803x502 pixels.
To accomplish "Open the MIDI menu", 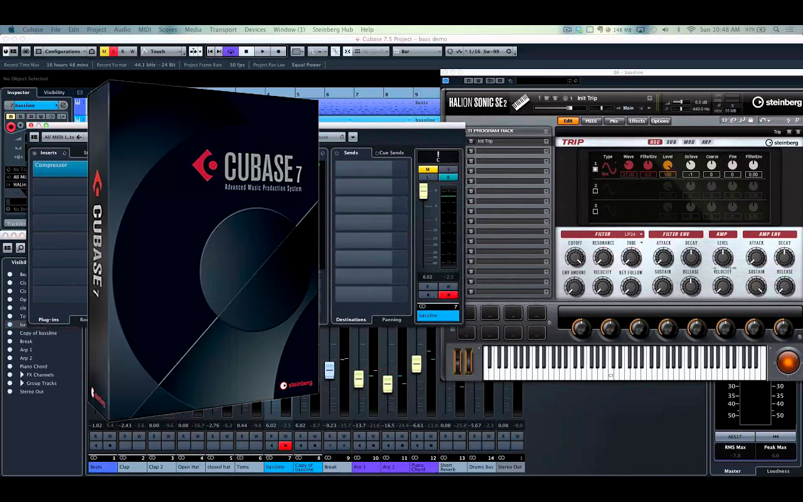I will [144, 29].
